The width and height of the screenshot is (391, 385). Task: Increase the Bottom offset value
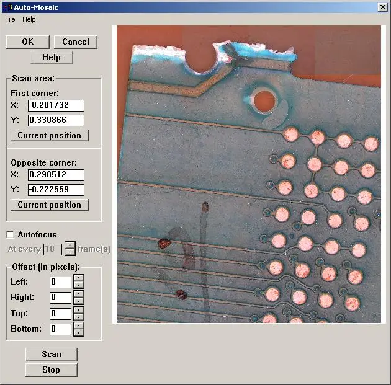coord(79,325)
